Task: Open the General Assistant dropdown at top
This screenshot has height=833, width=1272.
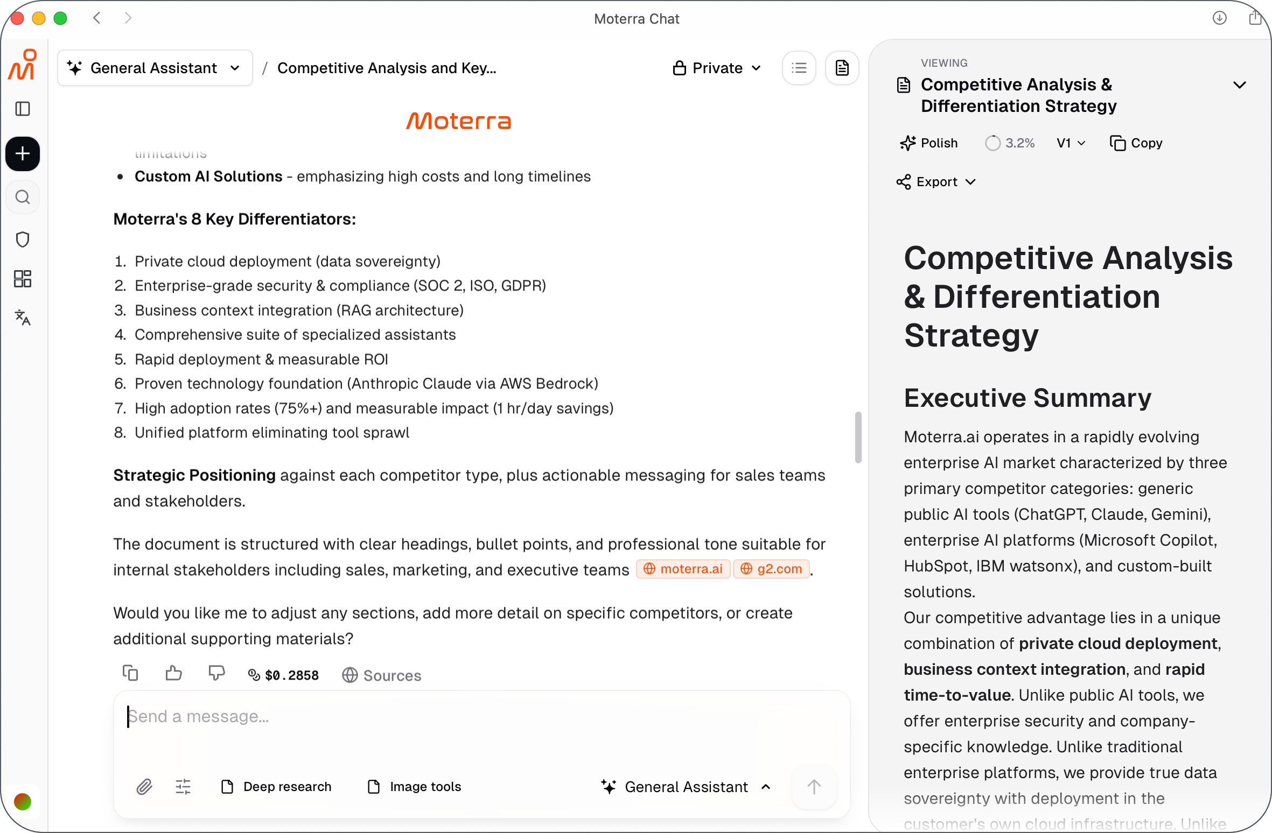Action: coord(155,68)
